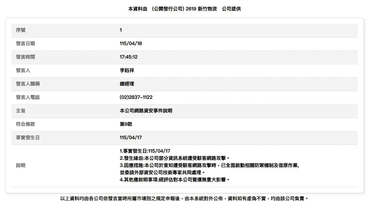
Task: Select the header line mentioning 2619 新竹物流
Action: [185, 9]
